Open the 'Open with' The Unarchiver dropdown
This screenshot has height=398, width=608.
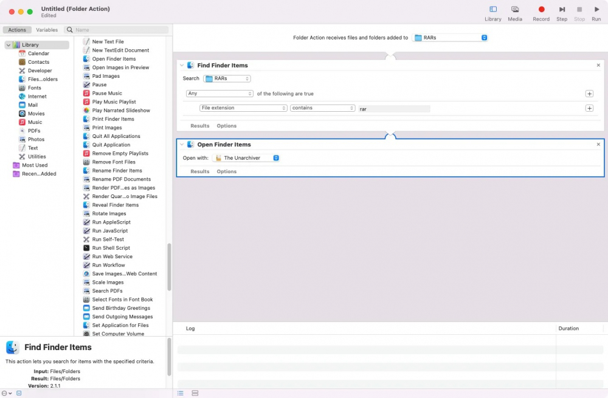pyautogui.click(x=246, y=158)
